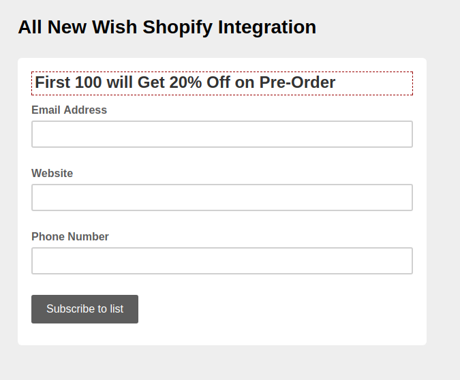
Task: Select the dashed-border pre-order discount heading
Action: (x=221, y=83)
